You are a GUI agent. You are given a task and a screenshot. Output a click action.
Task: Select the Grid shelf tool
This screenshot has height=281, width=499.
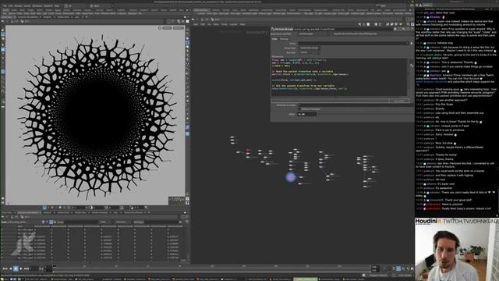point(33,13)
